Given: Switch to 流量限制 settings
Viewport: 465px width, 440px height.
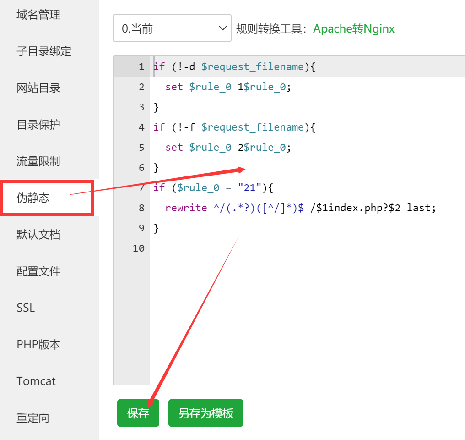Looking at the screenshot, I should 38,161.
